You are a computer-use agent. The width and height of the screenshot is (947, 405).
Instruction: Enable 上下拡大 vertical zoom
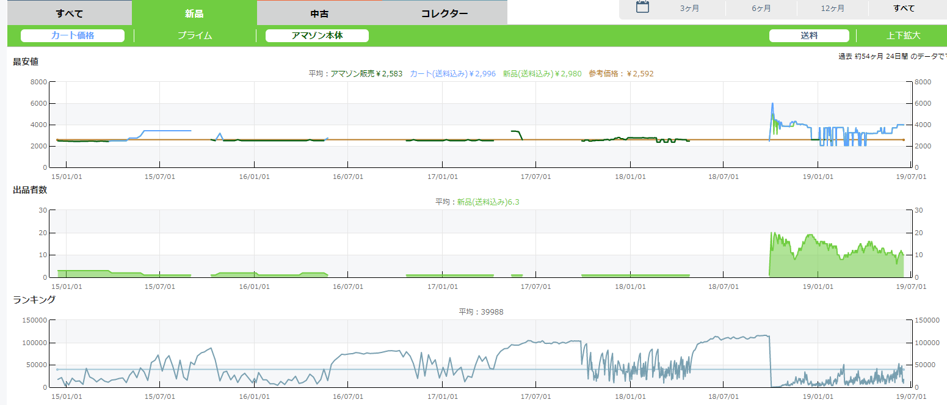(x=903, y=35)
